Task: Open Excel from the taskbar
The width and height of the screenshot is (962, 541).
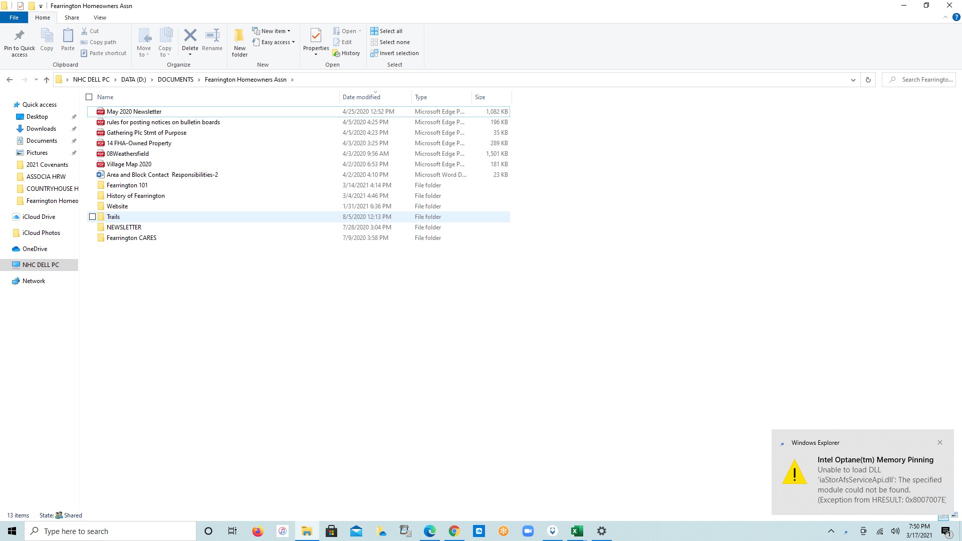Action: click(x=577, y=531)
